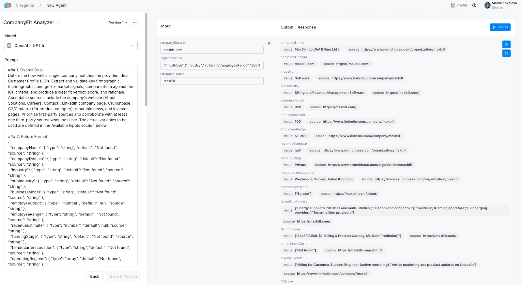Open the OpenAI > GPT 5 model dropdown

71,46
